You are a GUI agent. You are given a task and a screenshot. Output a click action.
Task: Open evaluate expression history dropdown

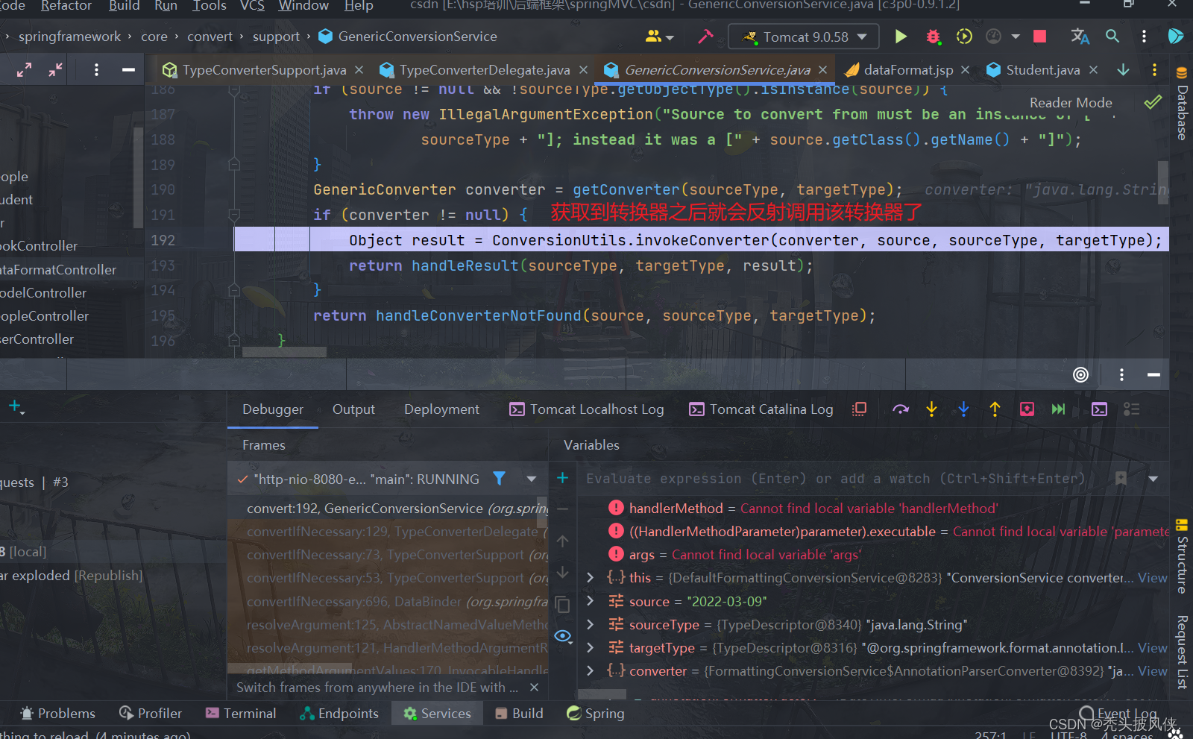point(1153,479)
